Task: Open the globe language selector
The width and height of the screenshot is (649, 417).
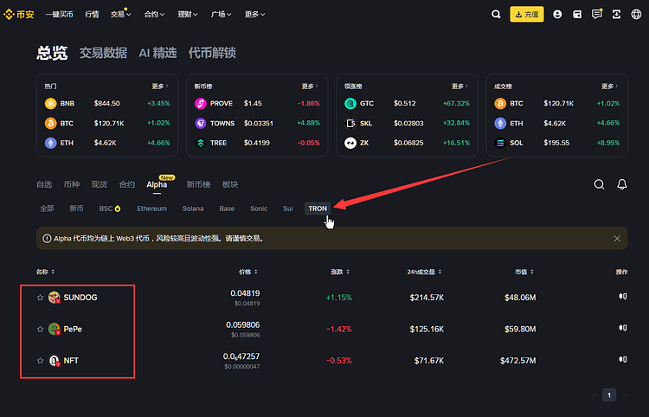Action: click(x=636, y=15)
